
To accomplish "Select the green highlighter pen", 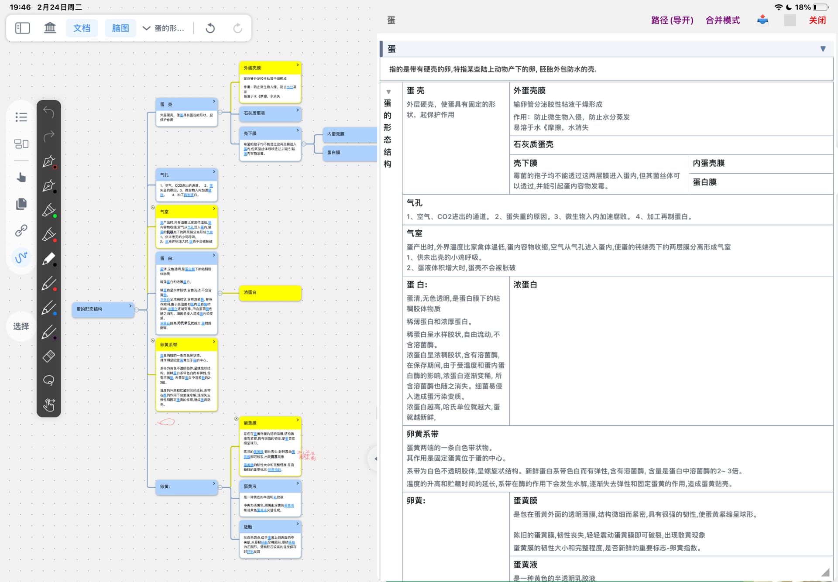I will click(x=48, y=211).
